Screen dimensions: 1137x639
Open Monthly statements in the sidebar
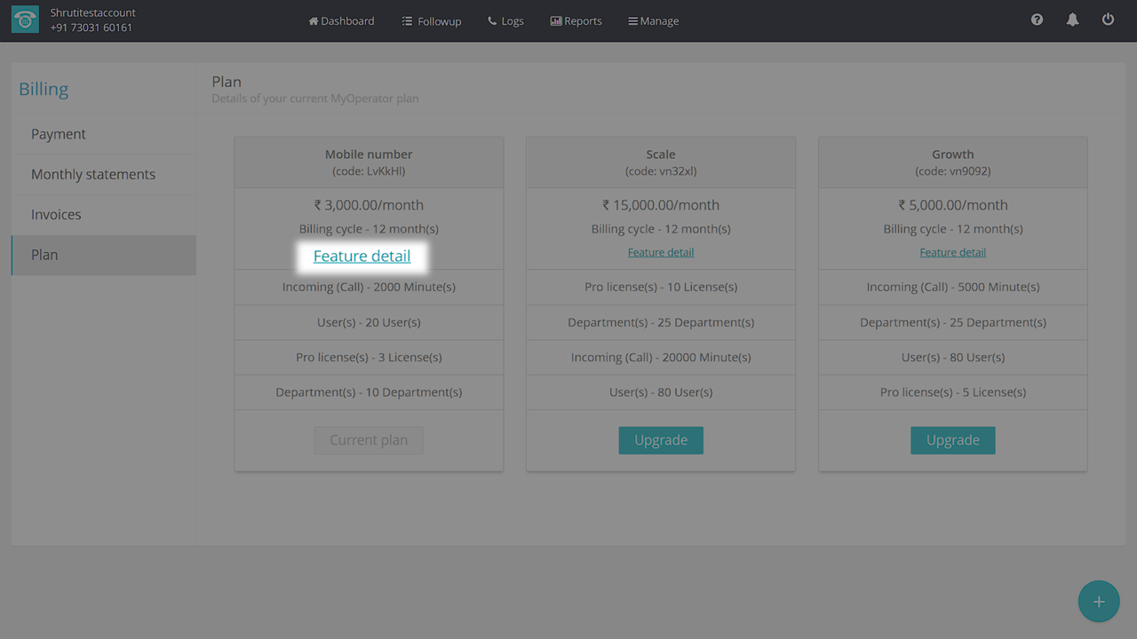click(93, 174)
